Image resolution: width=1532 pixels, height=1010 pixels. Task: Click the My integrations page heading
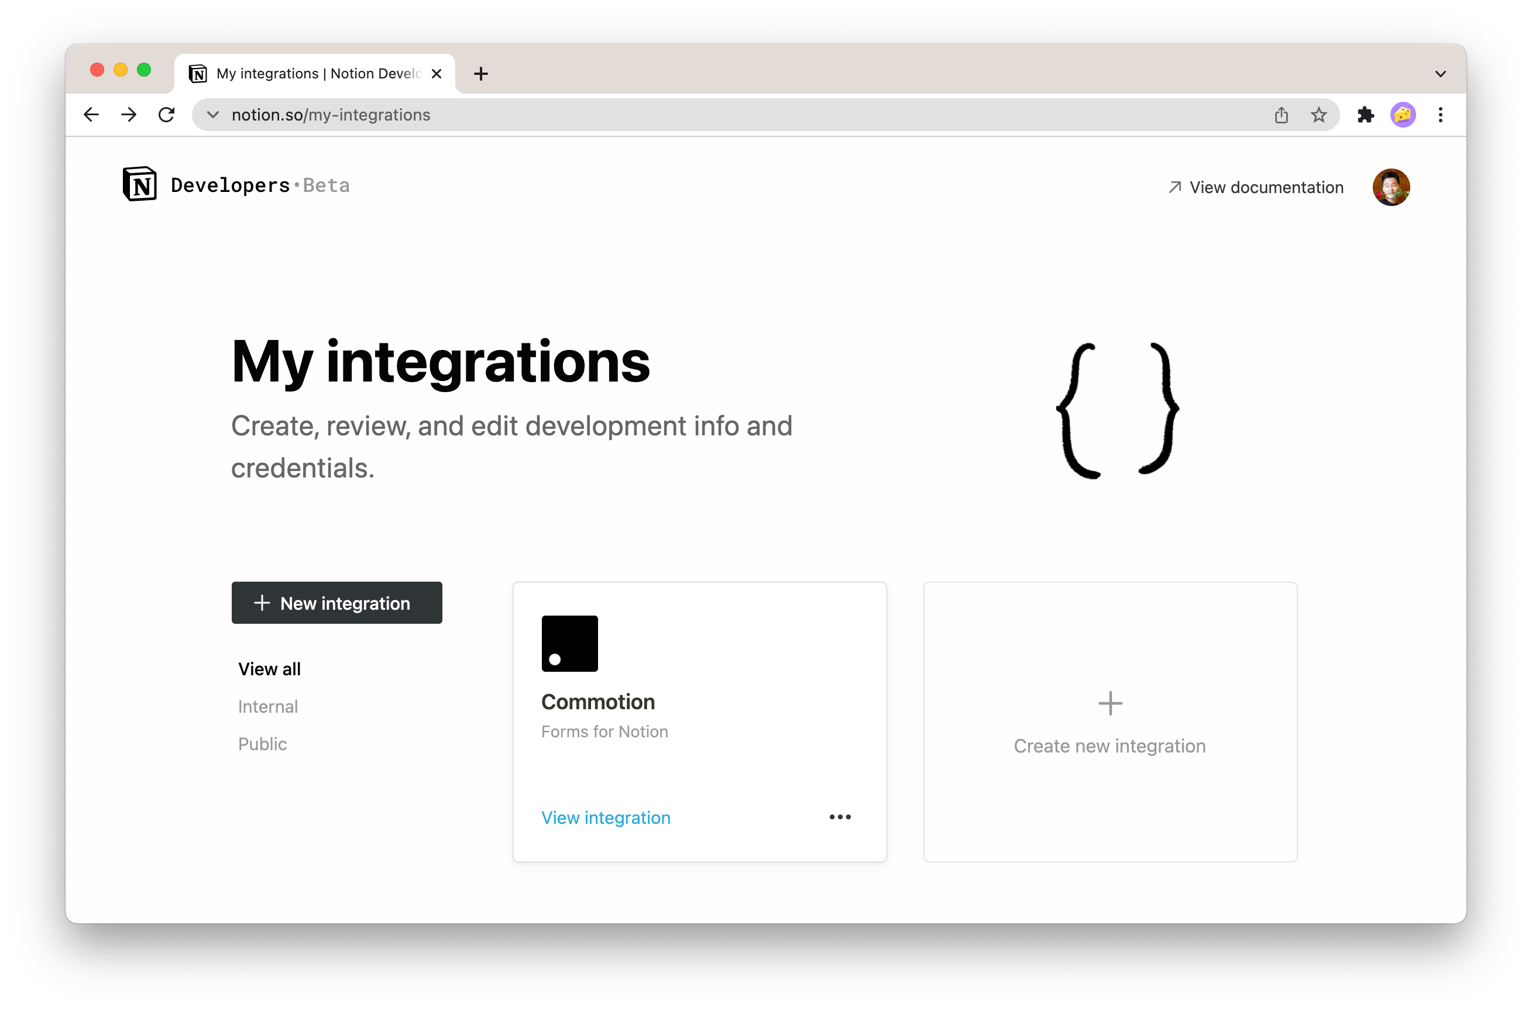point(441,363)
